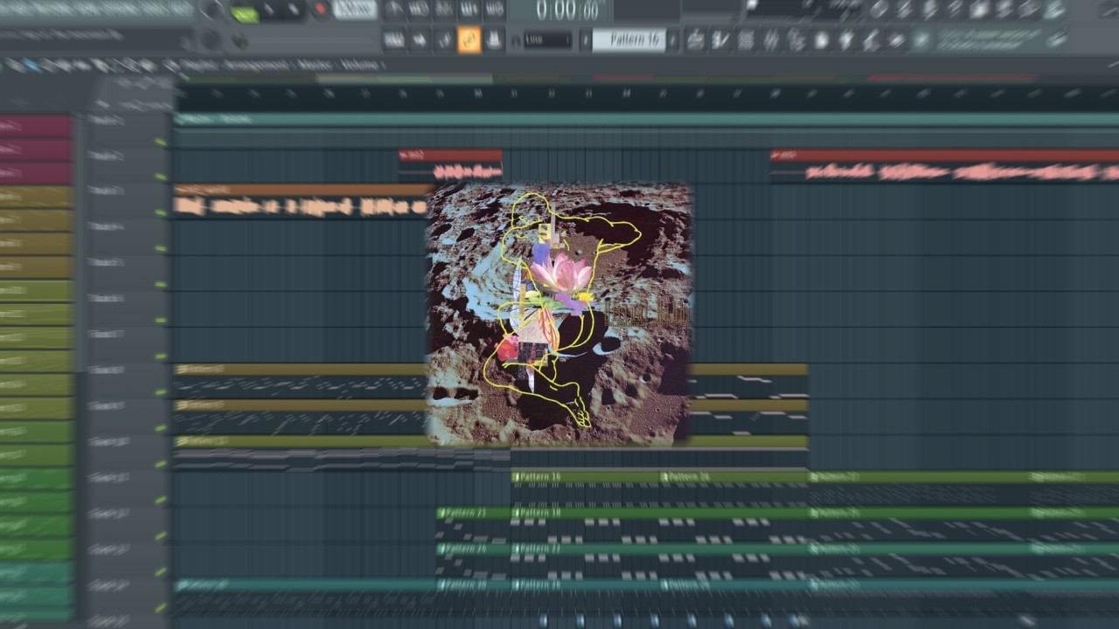Toggle Blend recording (overdub) icon
1119x629 pixels.
[x=469, y=10]
